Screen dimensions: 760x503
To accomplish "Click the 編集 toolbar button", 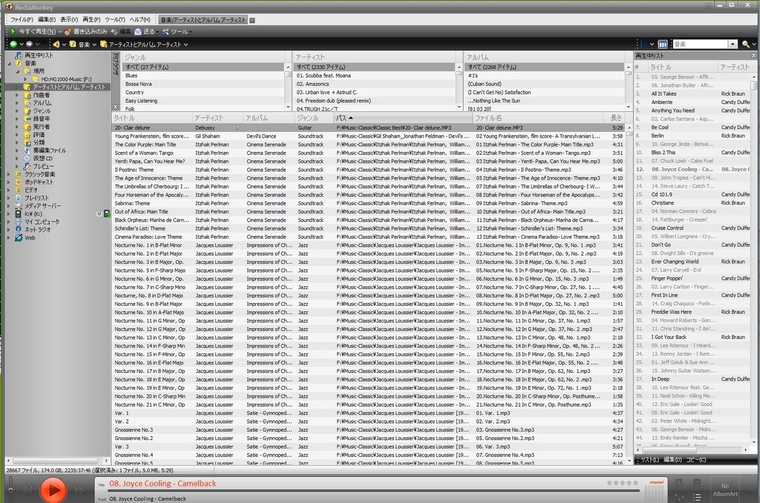I will [x=121, y=31].
